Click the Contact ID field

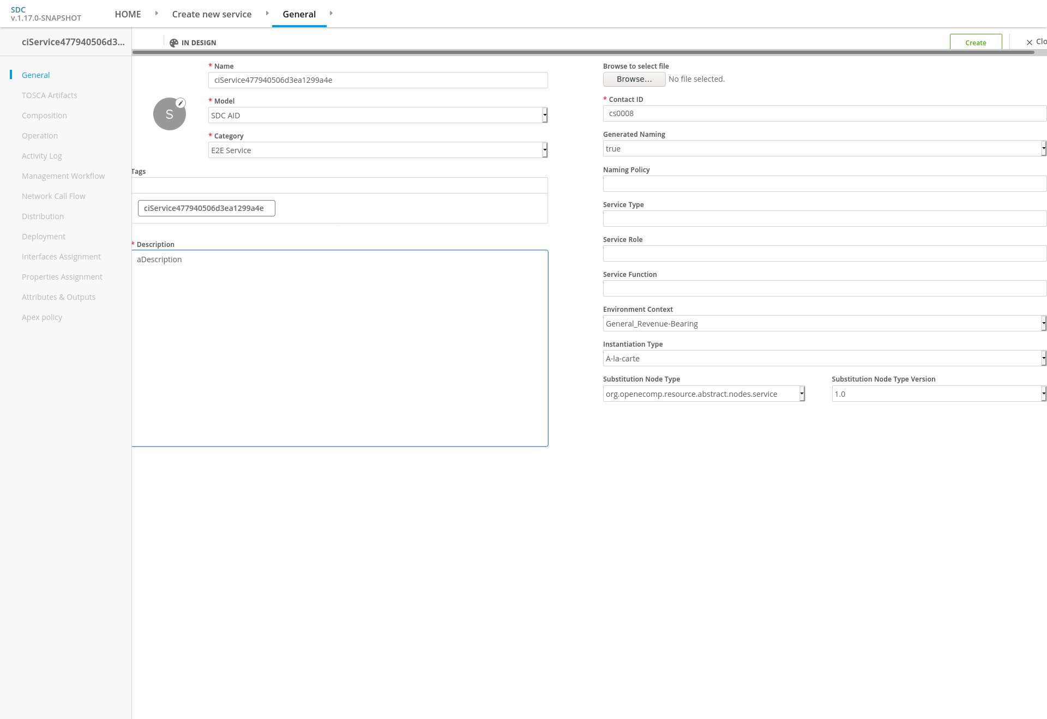825,113
